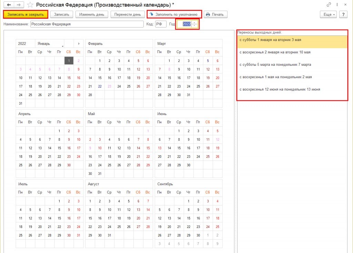353x253 pixels.
Task: Click the Код input field
Action: tap(161, 24)
